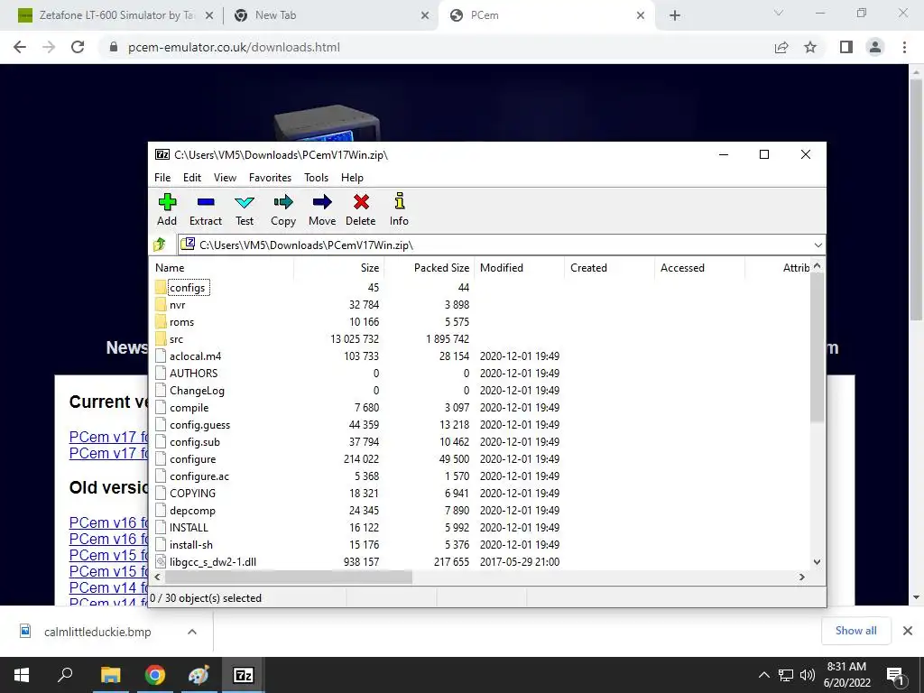The image size is (924, 693).
Task: Open Chrome three-dot menu
Action: tap(904, 47)
